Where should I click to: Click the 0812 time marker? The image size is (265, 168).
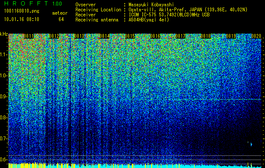click(x=54, y=36)
